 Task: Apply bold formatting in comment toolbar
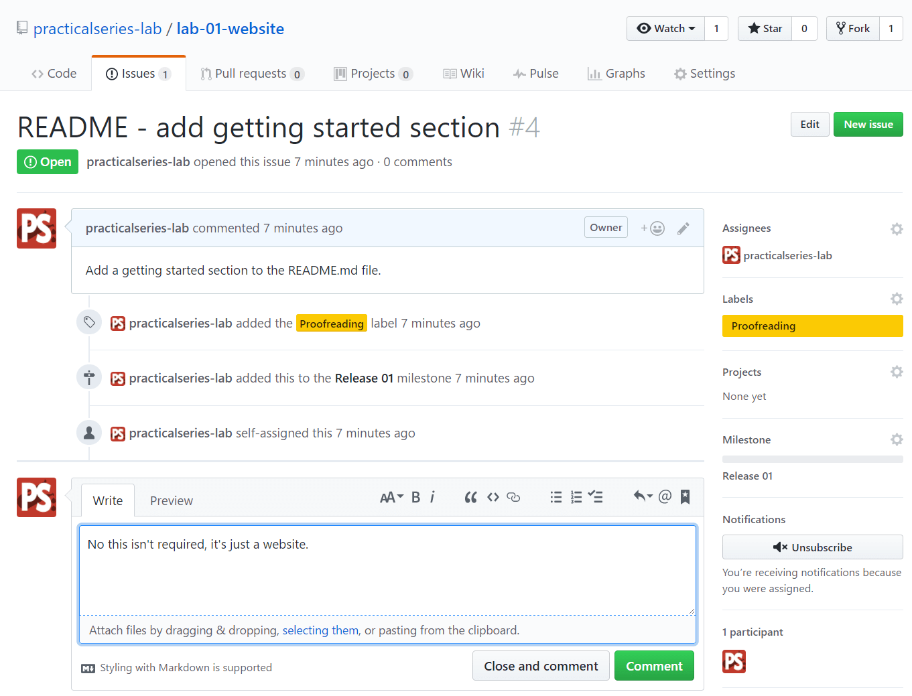pos(415,497)
